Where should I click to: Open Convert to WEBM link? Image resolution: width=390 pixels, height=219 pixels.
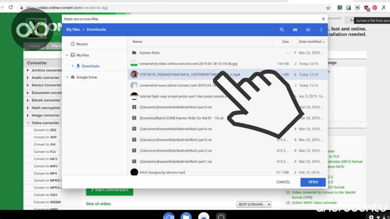[47, 202]
